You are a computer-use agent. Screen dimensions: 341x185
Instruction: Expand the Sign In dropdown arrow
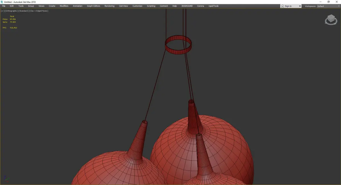[300, 6]
